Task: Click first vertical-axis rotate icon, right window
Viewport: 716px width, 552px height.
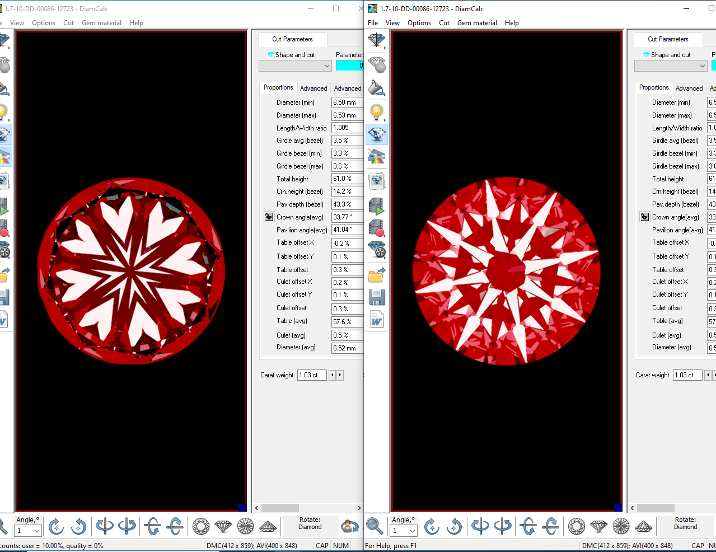Action: point(480,526)
